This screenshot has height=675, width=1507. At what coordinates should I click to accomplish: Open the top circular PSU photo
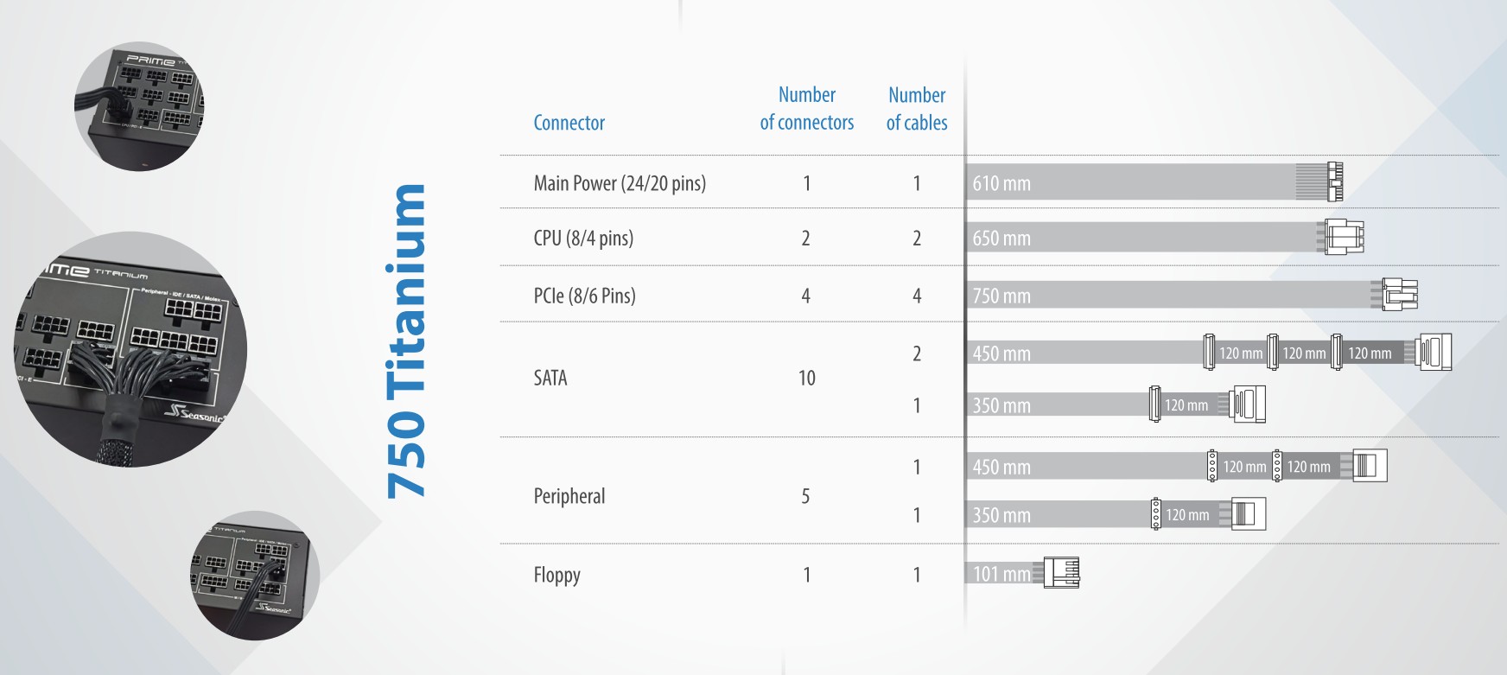[x=138, y=105]
